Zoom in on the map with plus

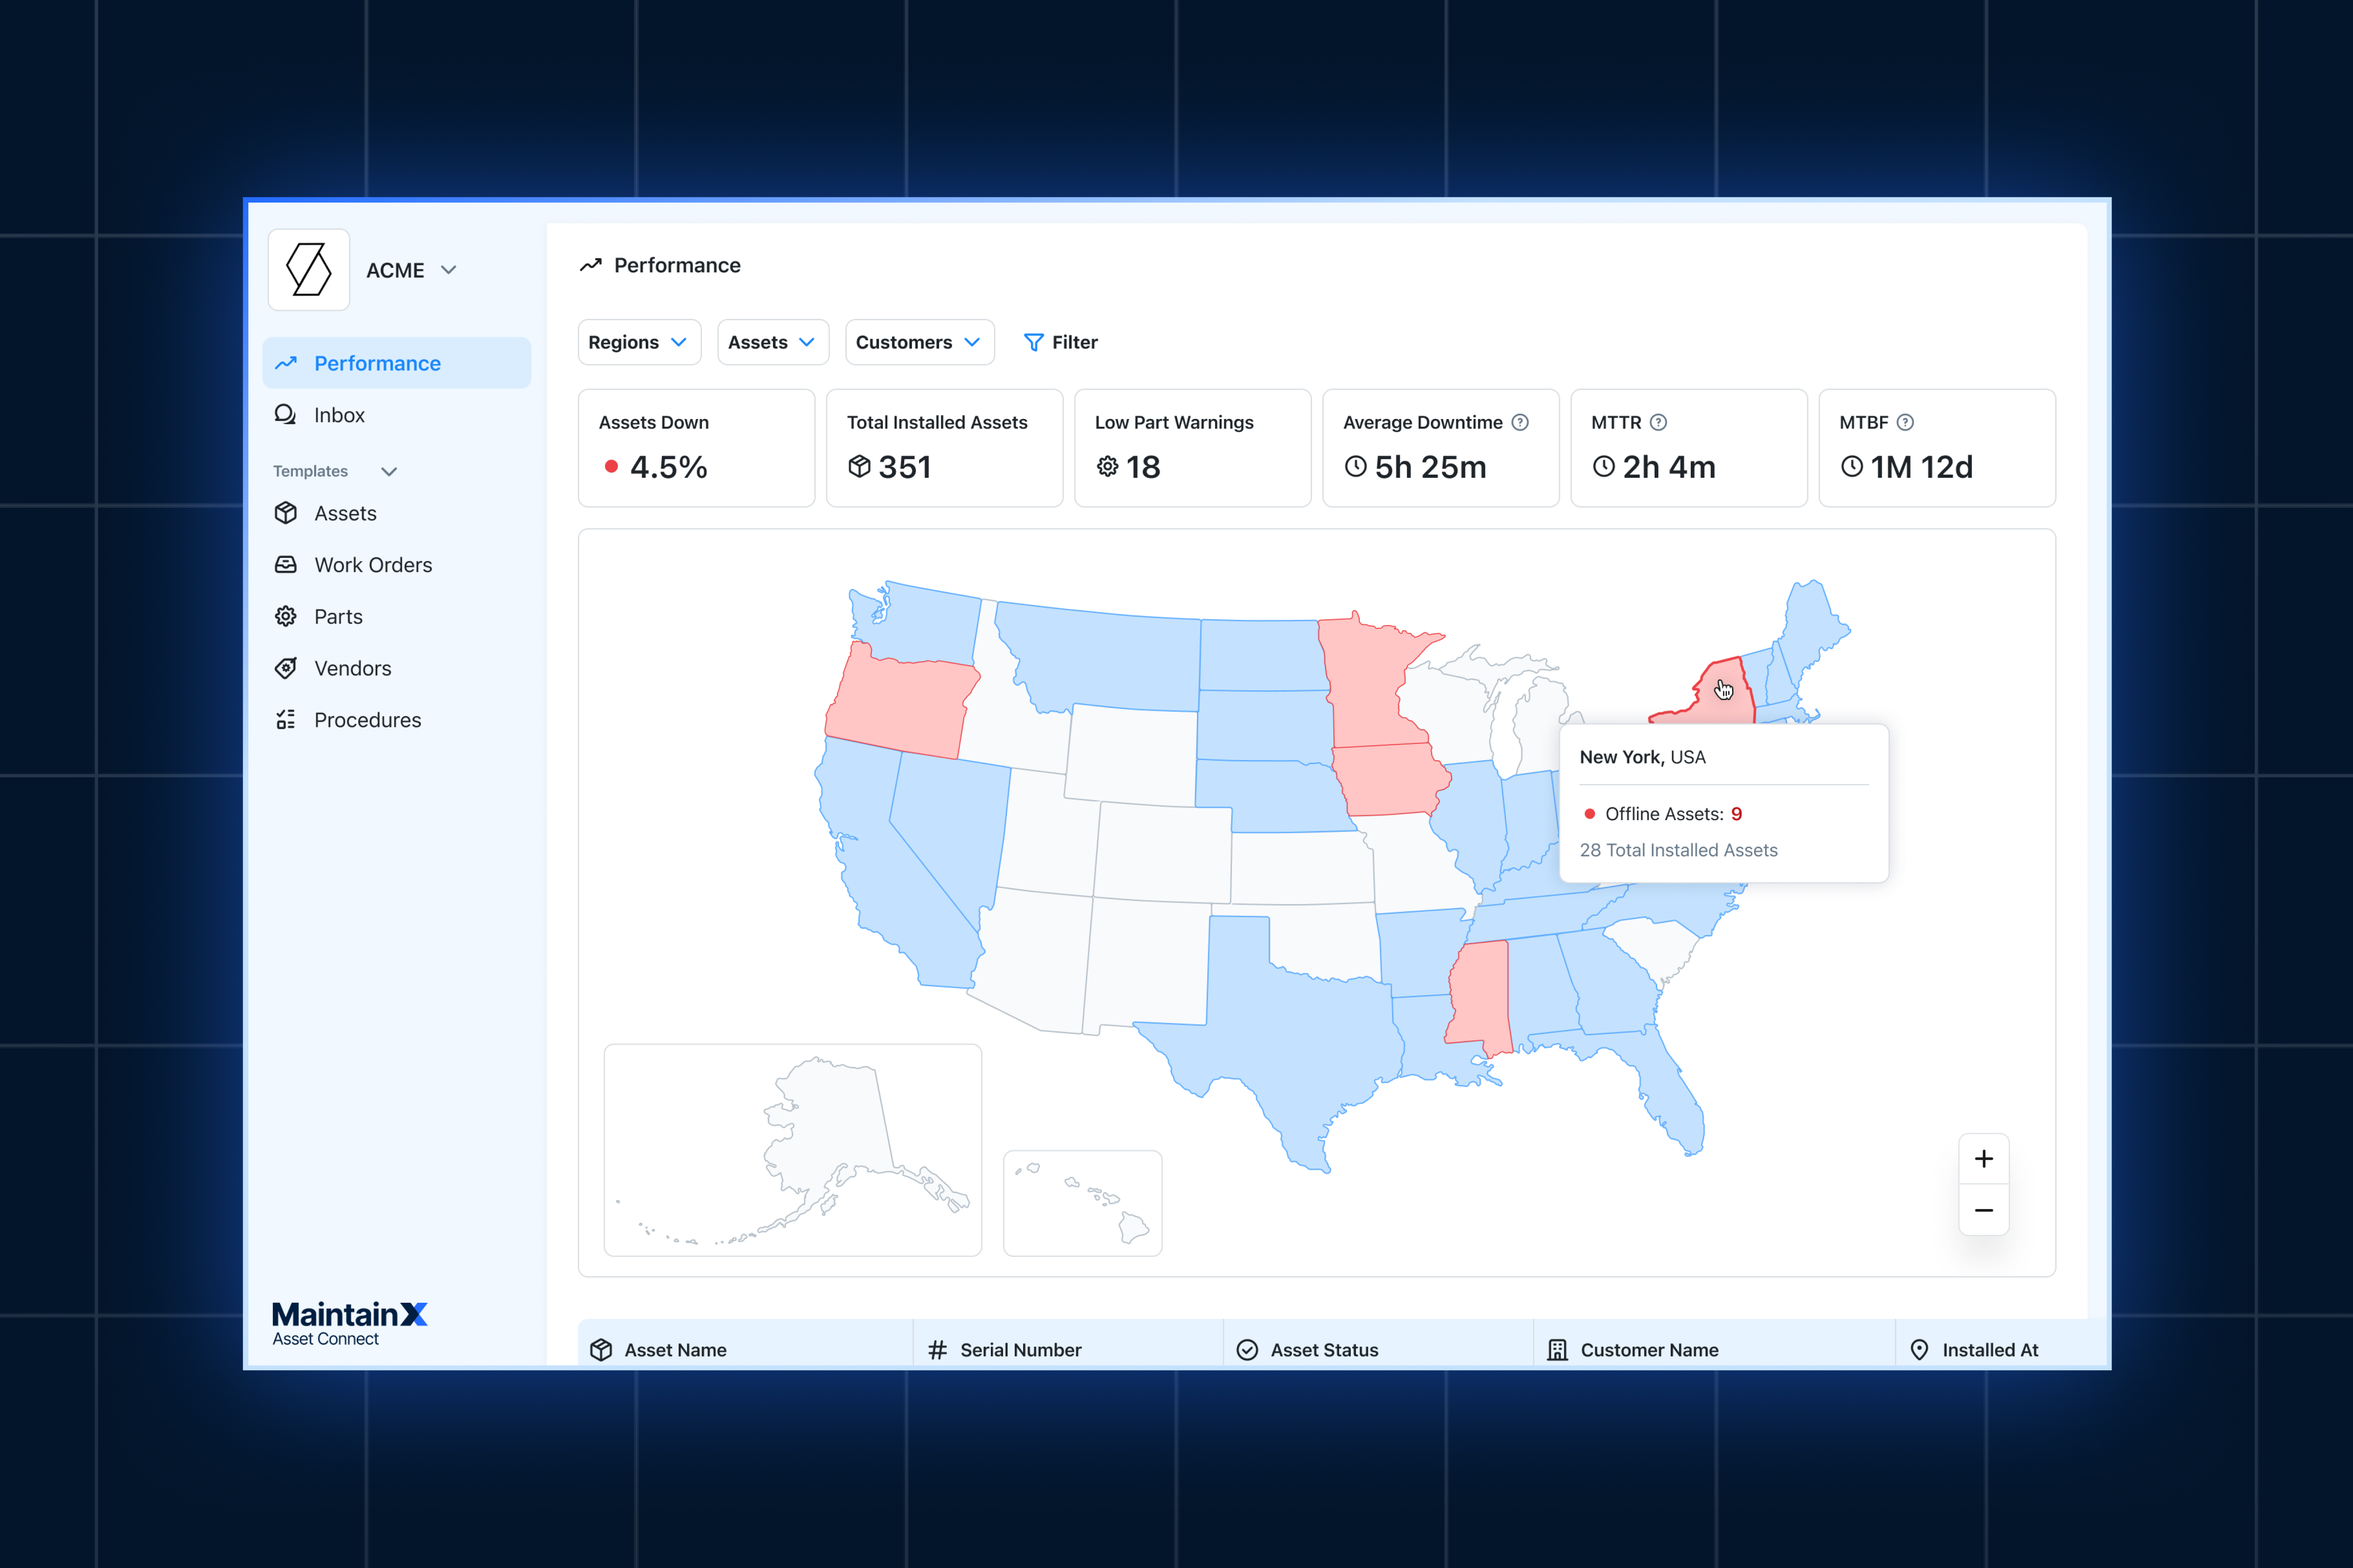tap(1984, 1159)
